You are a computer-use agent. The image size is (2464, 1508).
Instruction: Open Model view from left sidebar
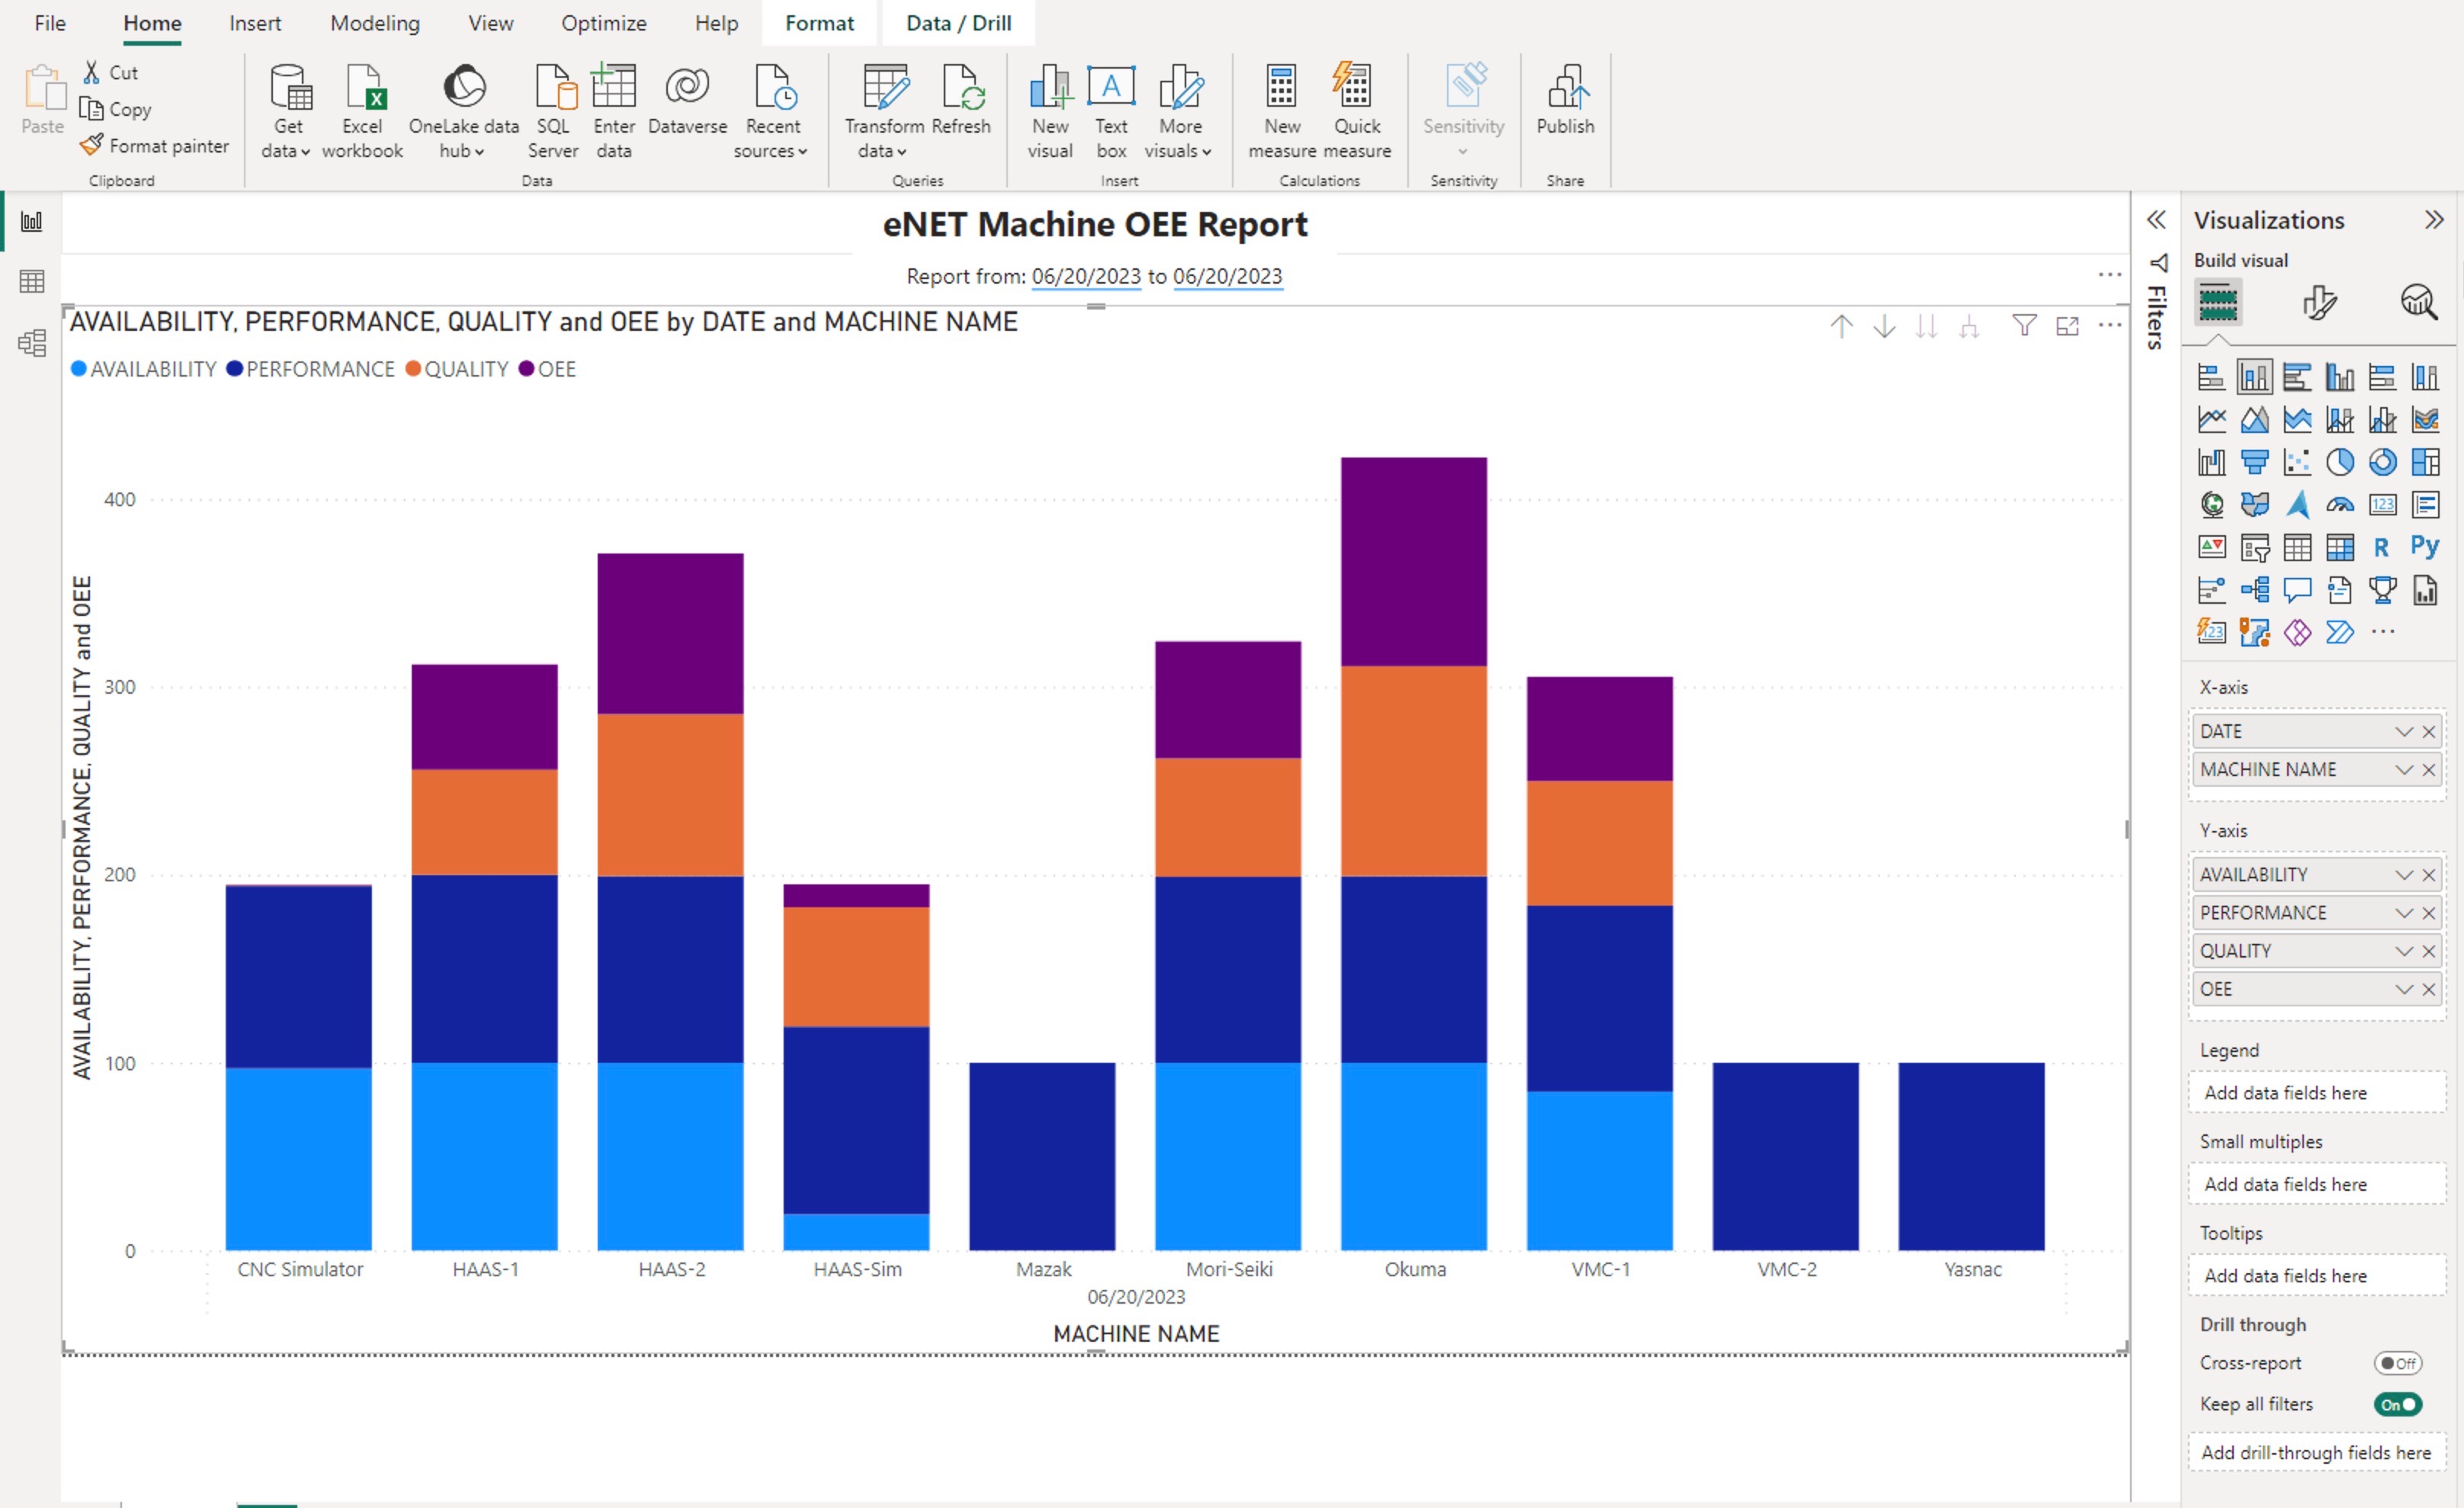point(32,343)
